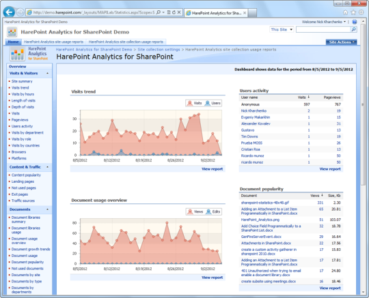This screenshot has height=298, width=369.
Task: Stop loading with the X icon in address bar
Action: coord(179,12)
